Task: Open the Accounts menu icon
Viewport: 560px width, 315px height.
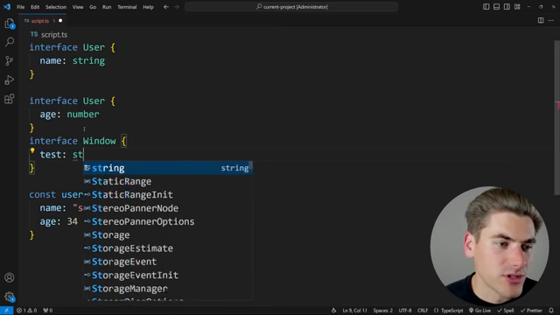Action: (10, 277)
